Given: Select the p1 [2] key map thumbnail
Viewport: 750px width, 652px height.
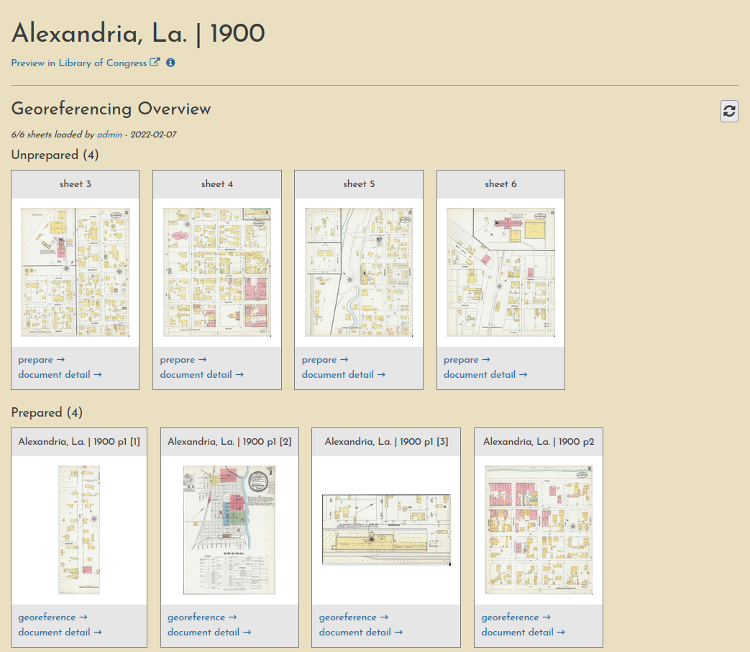Looking at the screenshot, I should click(229, 530).
